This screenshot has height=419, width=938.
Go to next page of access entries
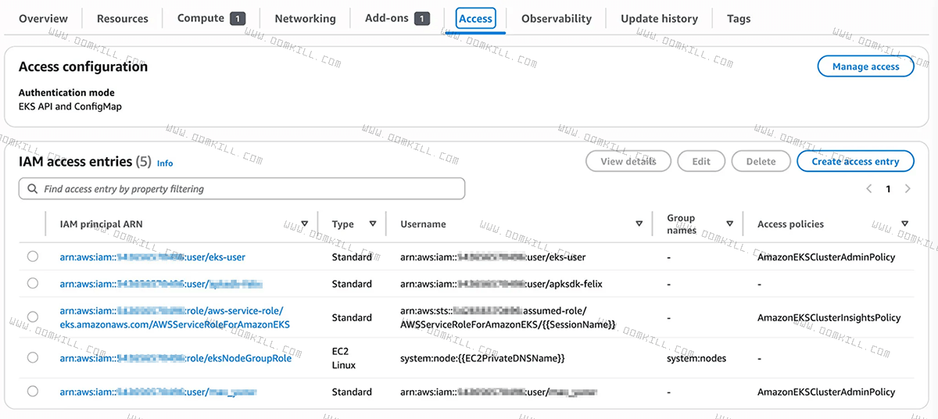tap(908, 189)
